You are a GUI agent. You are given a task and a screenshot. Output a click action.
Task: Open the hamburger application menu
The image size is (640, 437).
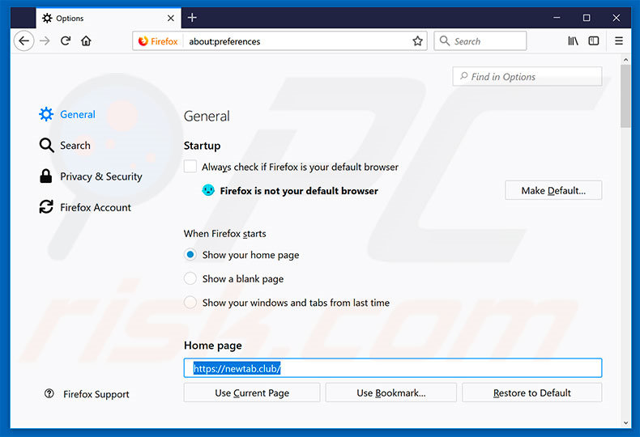pos(619,40)
